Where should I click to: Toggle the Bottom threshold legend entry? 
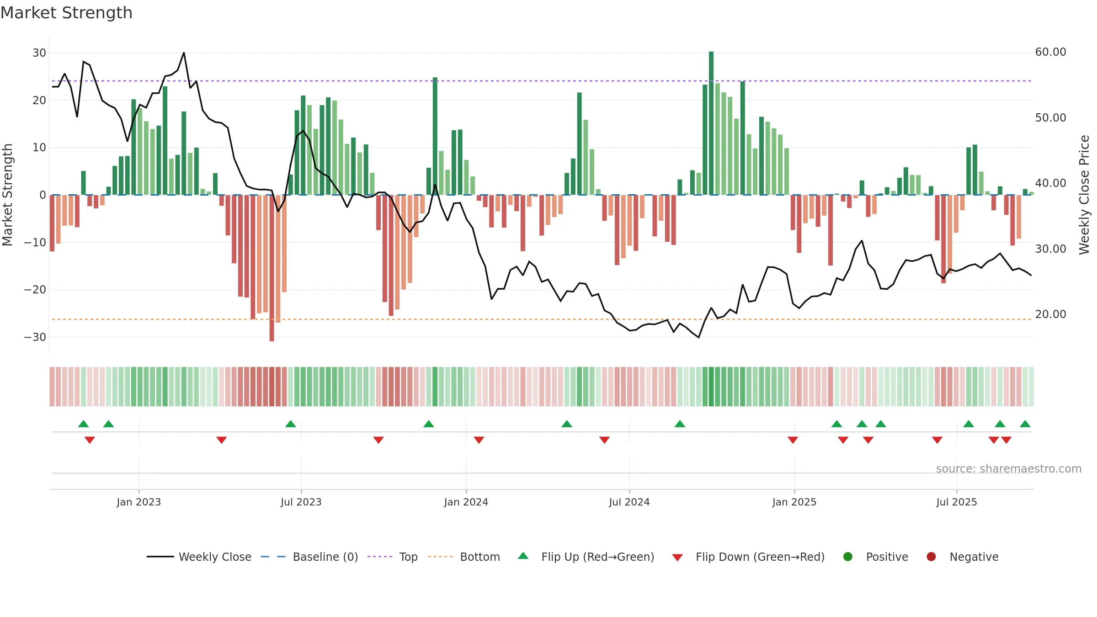coord(463,557)
